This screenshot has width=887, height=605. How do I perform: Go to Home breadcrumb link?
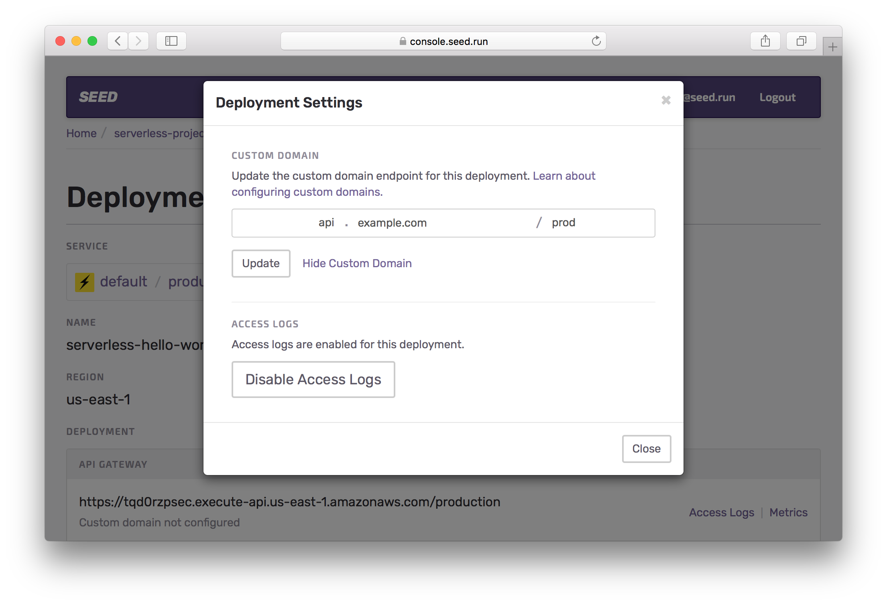click(81, 133)
